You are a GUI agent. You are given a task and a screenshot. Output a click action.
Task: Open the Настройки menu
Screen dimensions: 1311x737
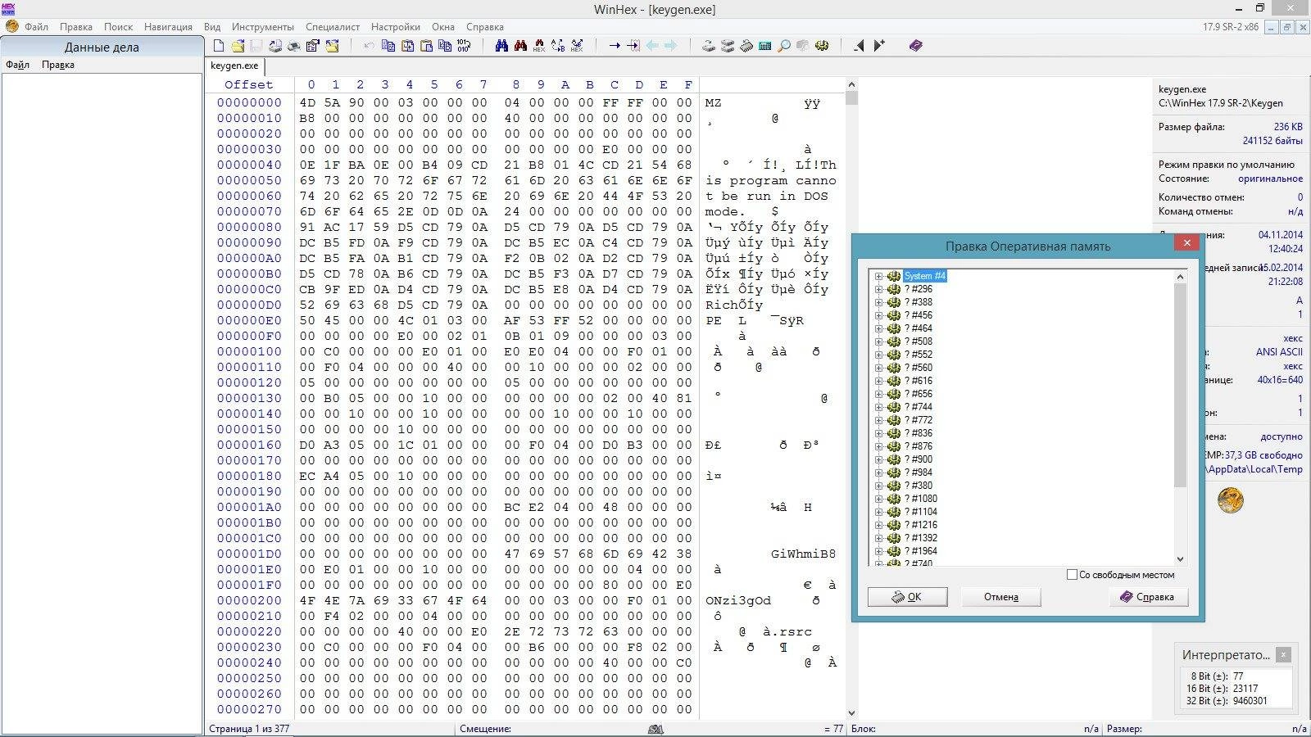click(x=396, y=26)
